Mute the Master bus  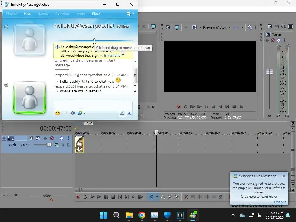pos(278,40)
